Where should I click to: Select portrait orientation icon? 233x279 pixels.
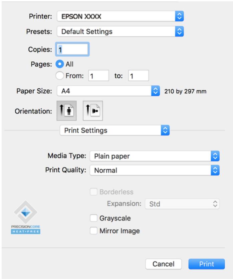tap(67, 111)
